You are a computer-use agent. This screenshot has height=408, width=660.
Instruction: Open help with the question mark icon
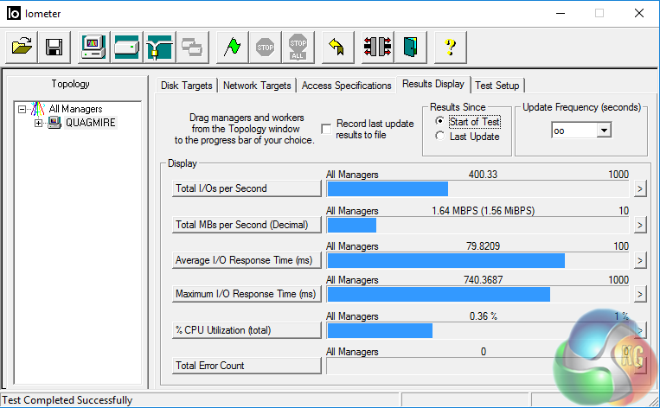point(451,47)
